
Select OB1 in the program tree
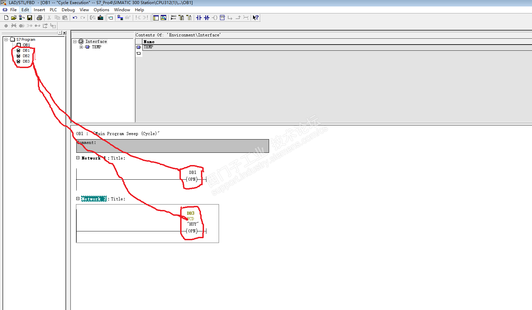(x=26, y=45)
